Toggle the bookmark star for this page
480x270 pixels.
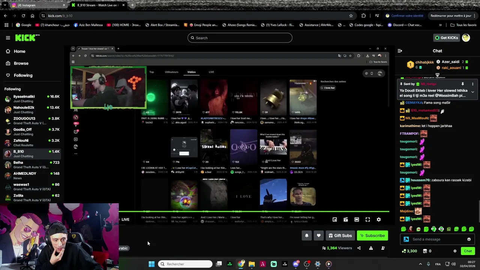click(x=351, y=16)
